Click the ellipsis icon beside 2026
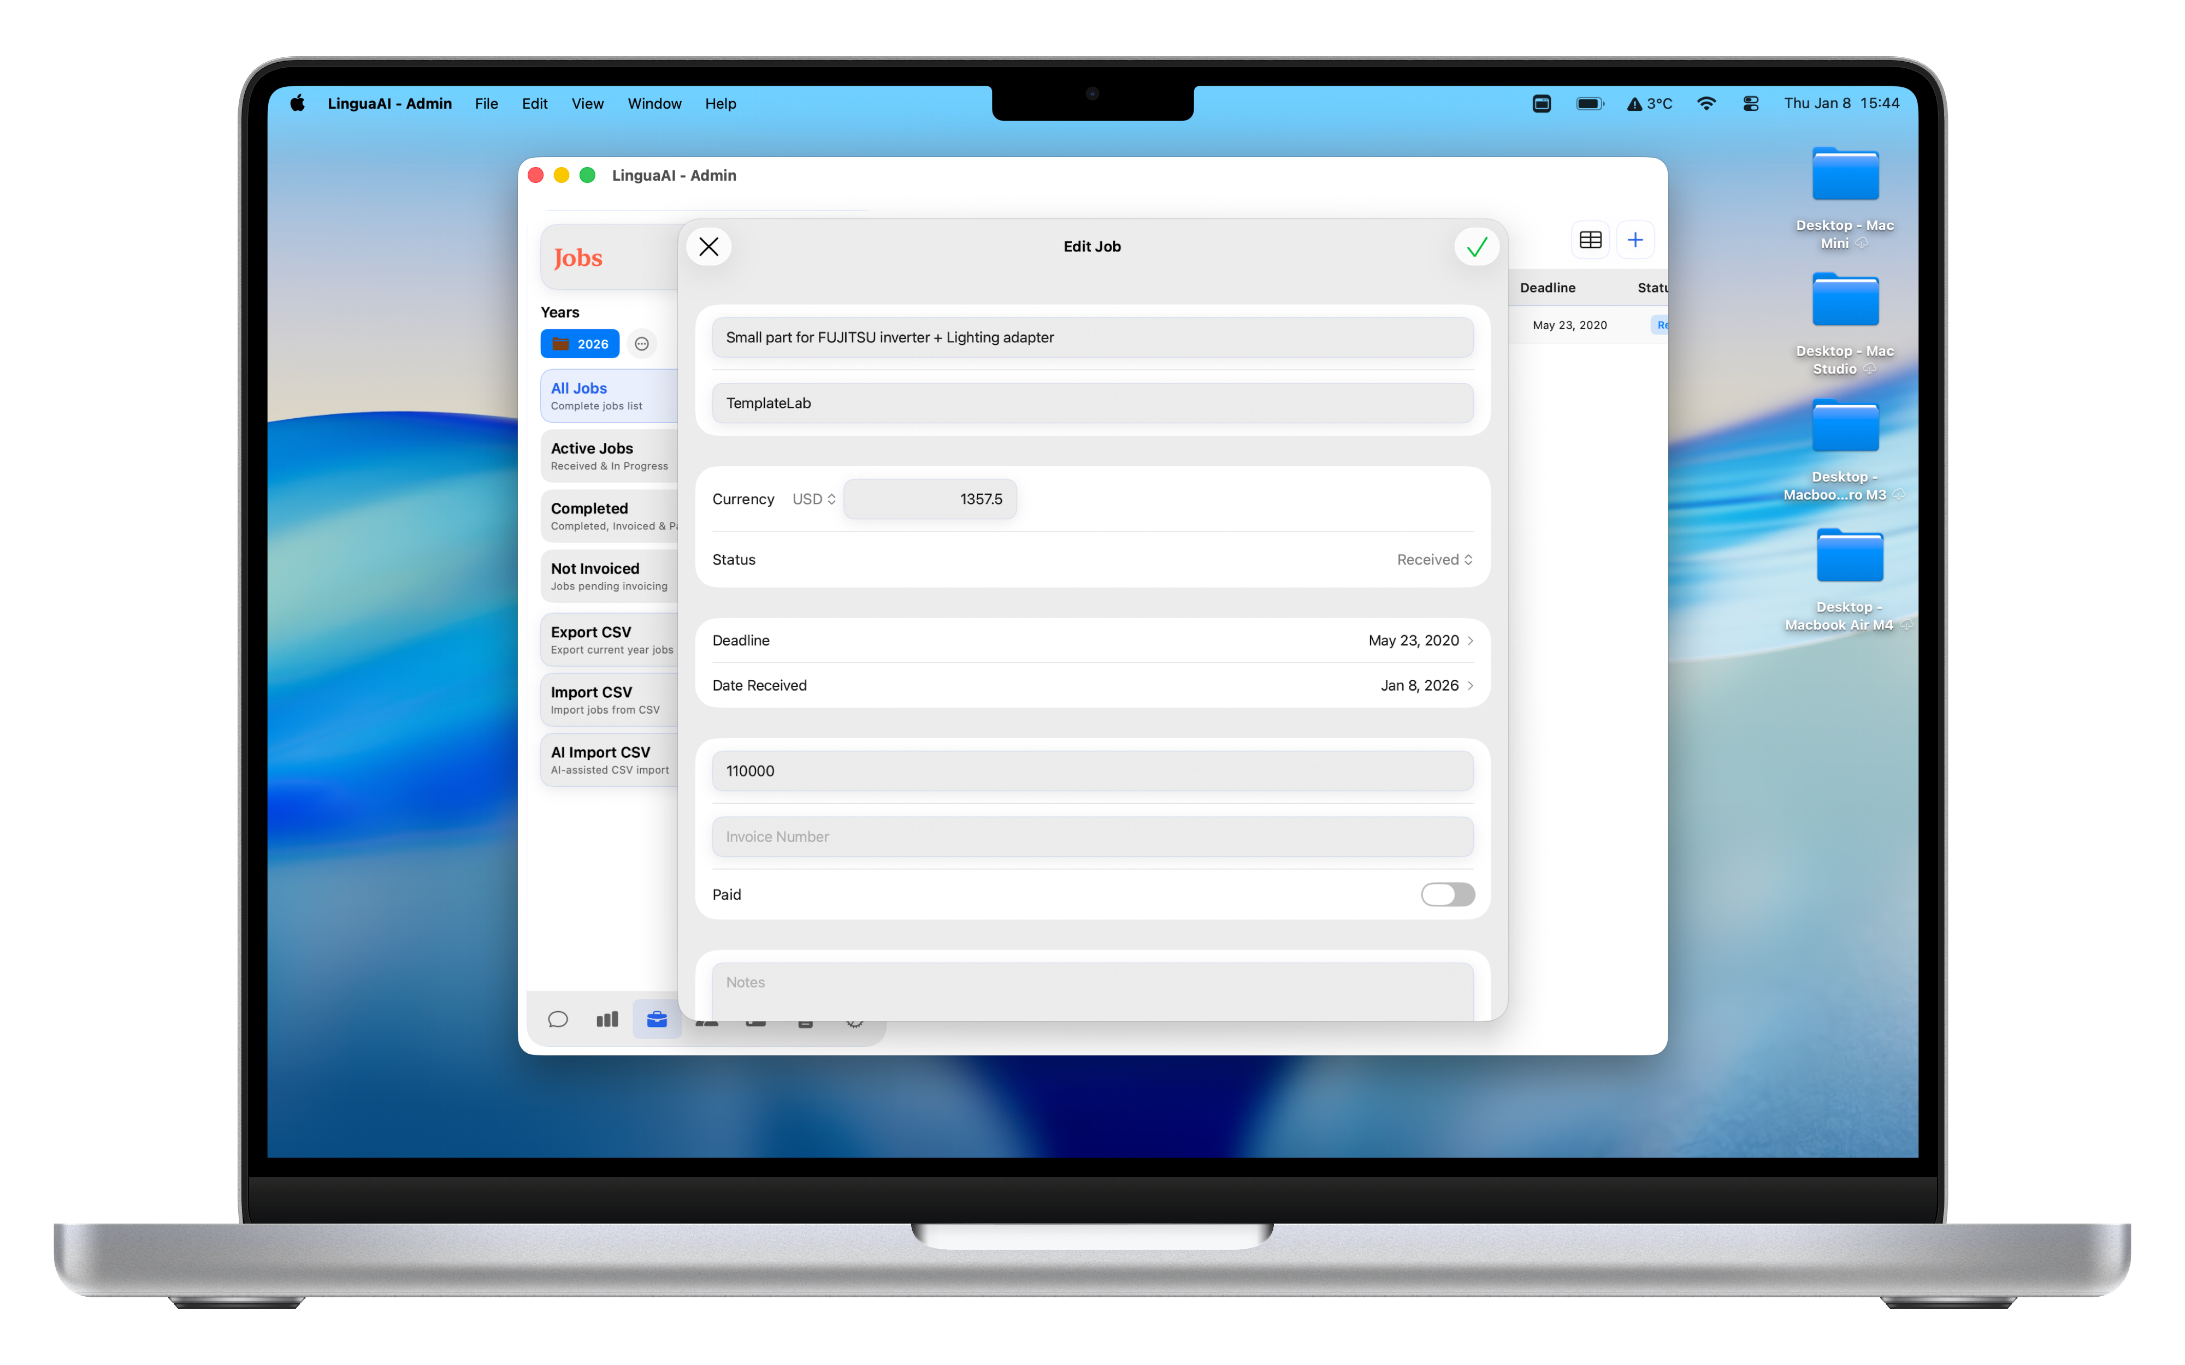Screen dimensions: 2185x1365 click(x=642, y=344)
